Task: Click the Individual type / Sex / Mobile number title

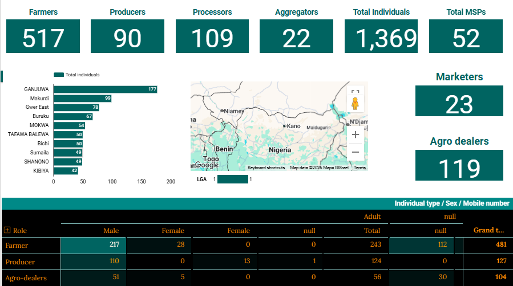Action: point(452,203)
